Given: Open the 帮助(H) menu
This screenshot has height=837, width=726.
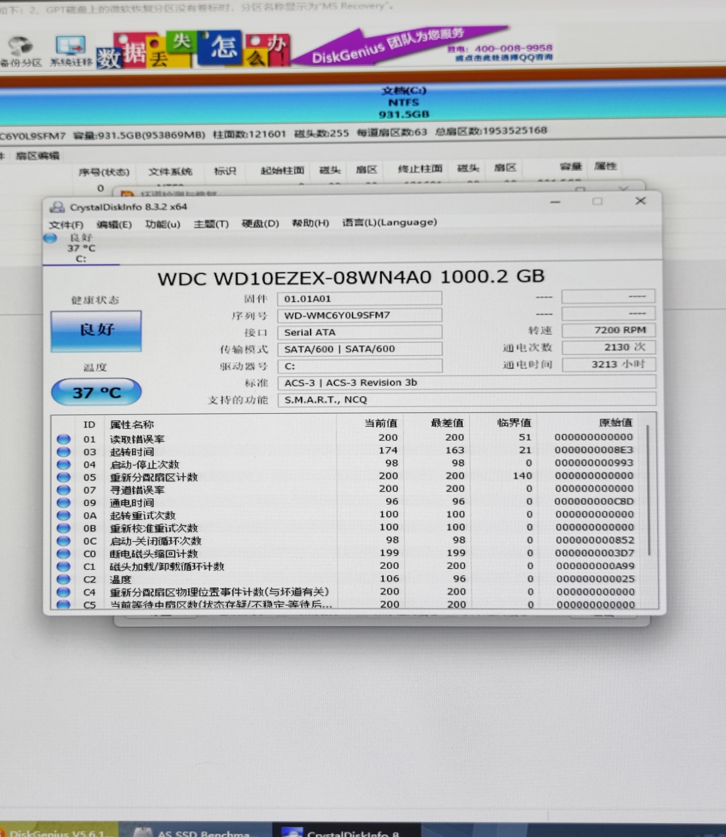Looking at the screenshot, I should pyautogui.click(x=310, y=223).
